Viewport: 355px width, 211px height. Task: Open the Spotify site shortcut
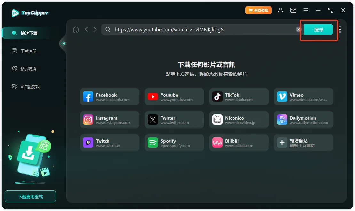[174, 143]
